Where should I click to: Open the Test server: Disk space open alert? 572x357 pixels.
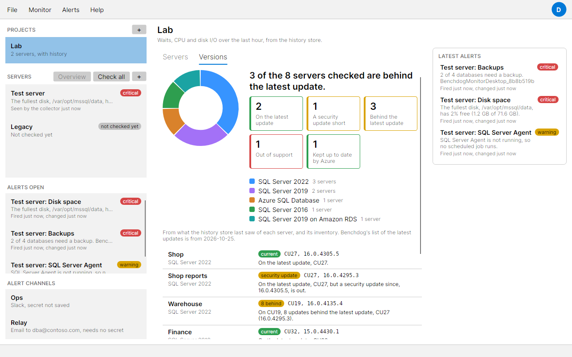pos(75,208)
